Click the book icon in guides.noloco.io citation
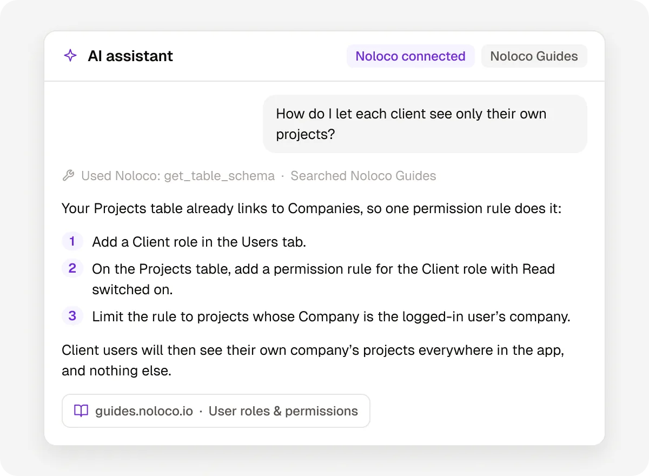Image resolution: width=649 pixels, height=476 pixels. click(x=81, y=411)
